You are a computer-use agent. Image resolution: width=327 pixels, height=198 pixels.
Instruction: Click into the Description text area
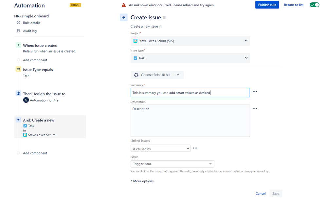[190, 121]
